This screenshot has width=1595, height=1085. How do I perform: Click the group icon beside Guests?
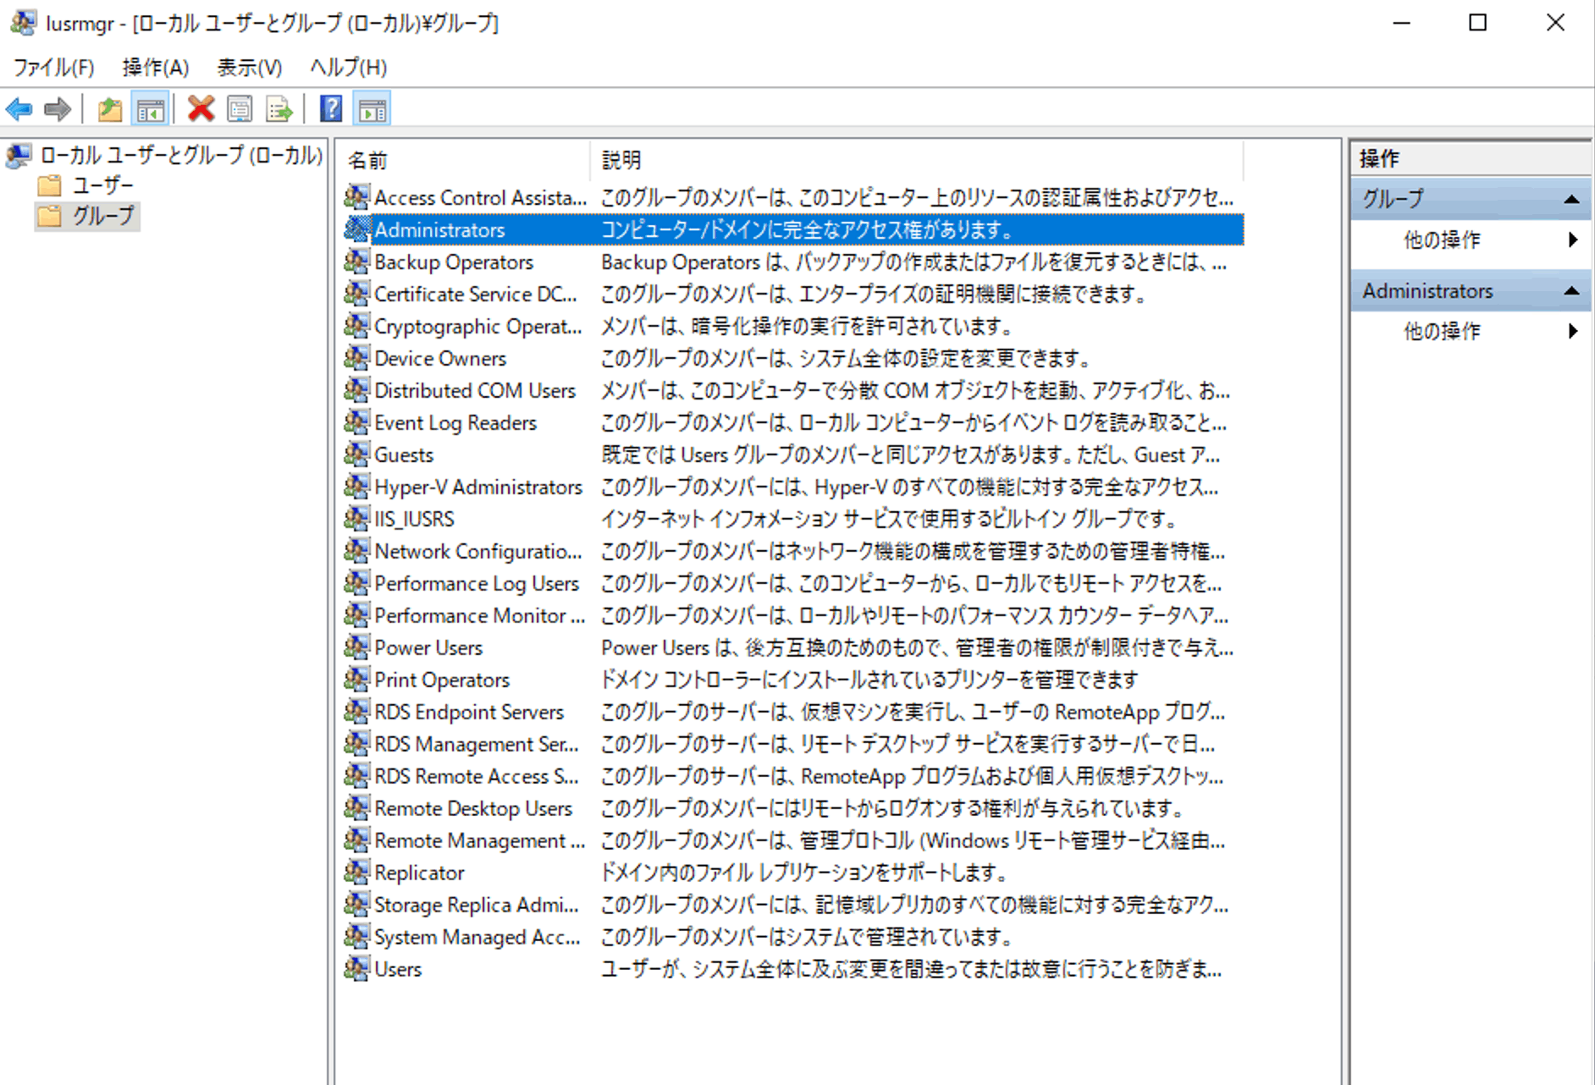pos(357,454)
